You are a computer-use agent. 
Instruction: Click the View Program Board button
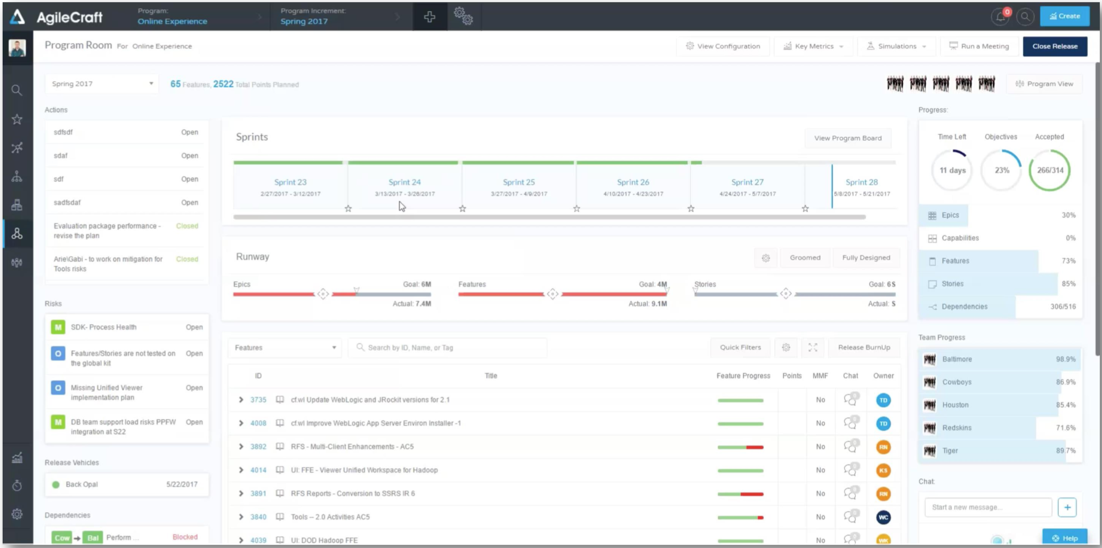click(847, 138)
